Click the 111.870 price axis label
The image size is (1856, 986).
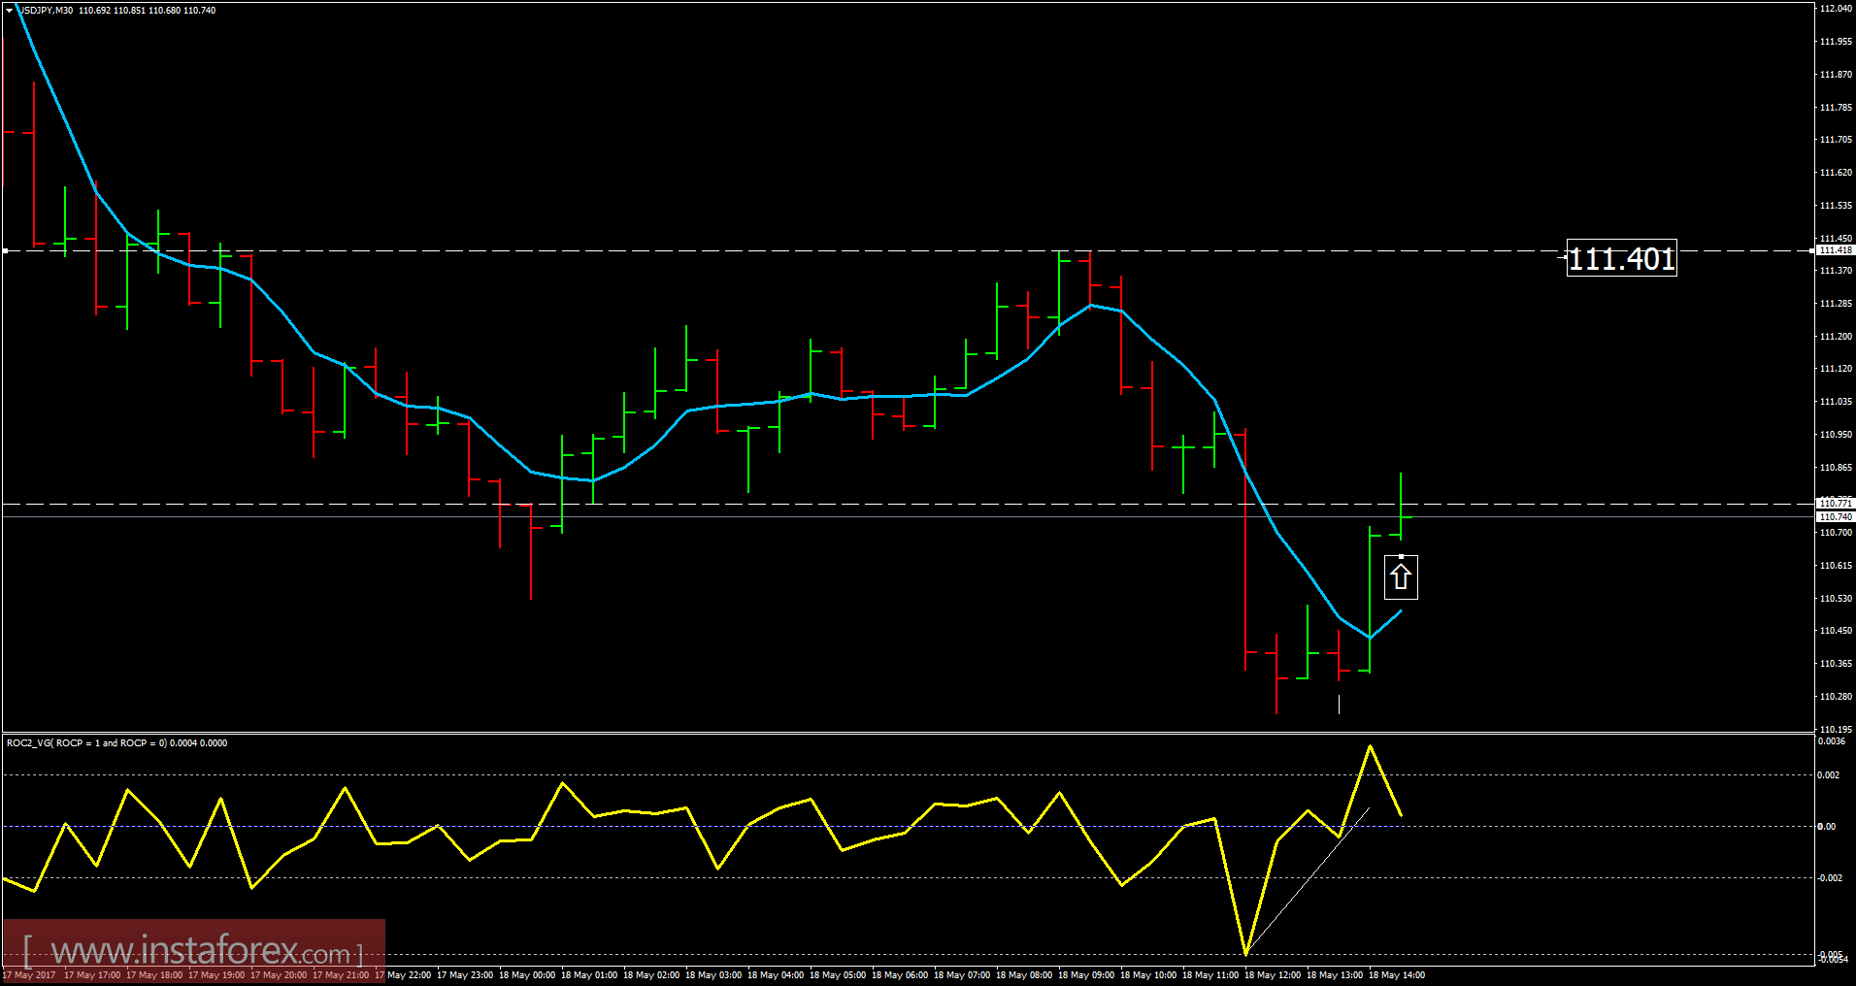coord(1836,75)
